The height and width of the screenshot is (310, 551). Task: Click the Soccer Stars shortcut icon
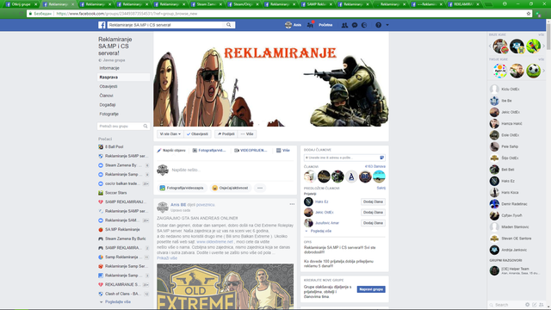click(x=101, y=193)
